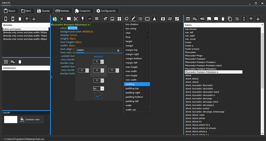Click the import arrow icon above Animaciones
This screenshot has width=266, height=141.
tap(6, 62)
